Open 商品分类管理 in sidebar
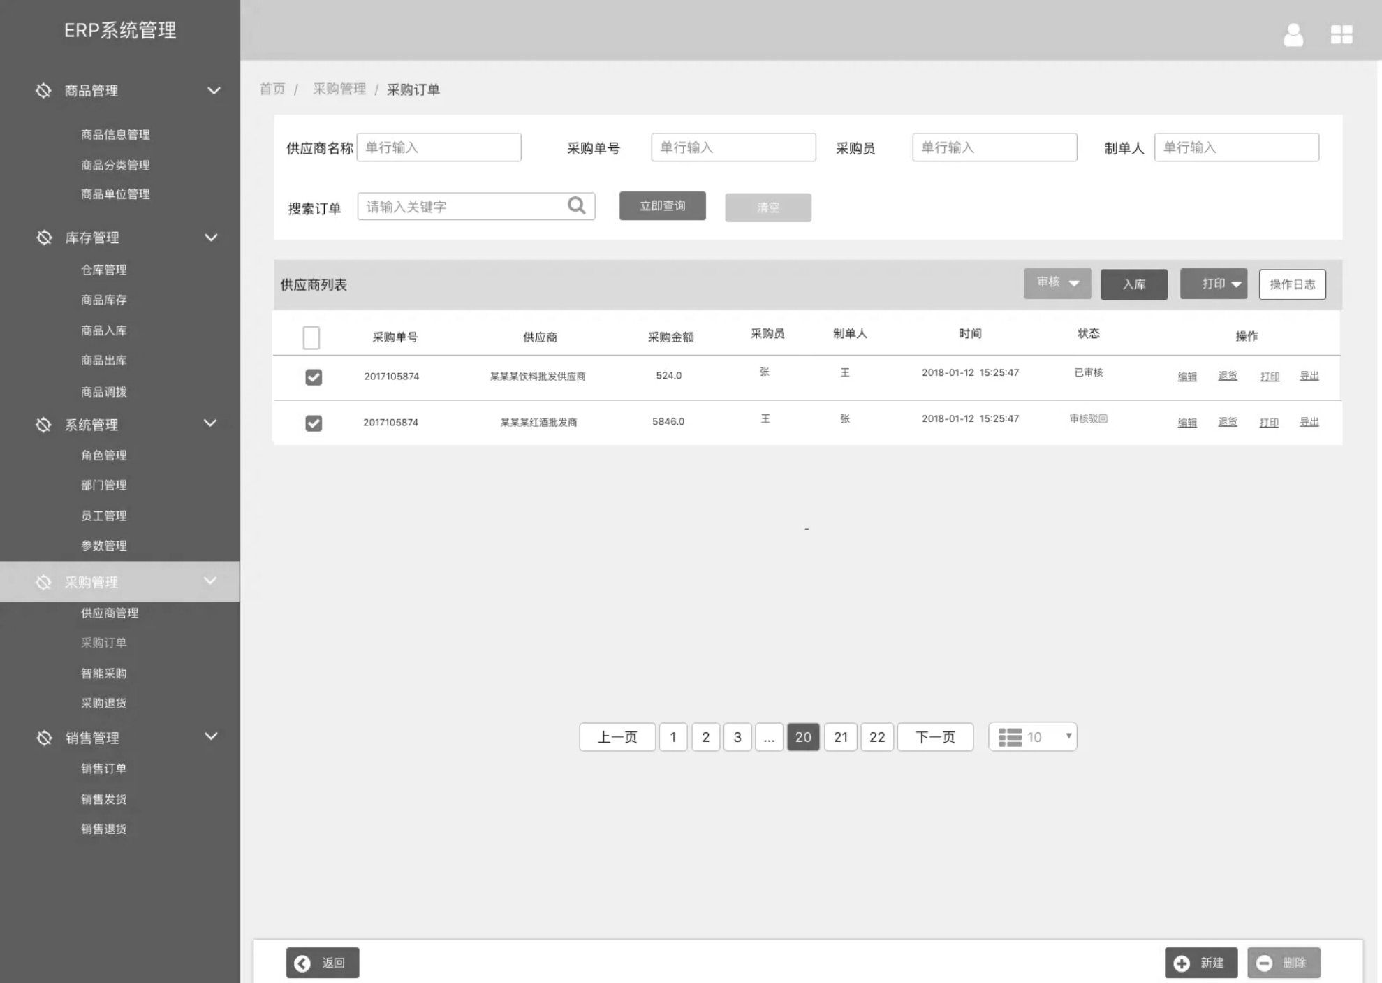The width and height of the screenshot is (1382, 983). coord(115,165)
